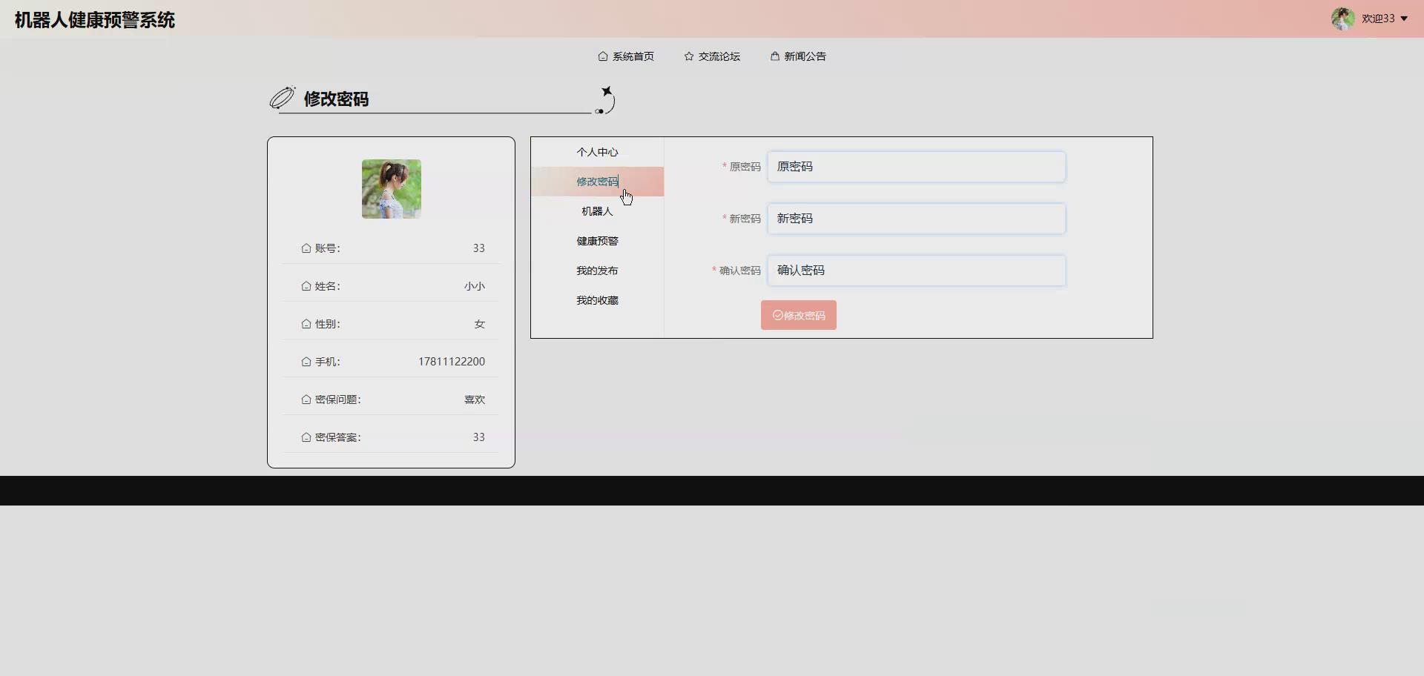Click the user avatar in the top-right corner

point(1343,19)
